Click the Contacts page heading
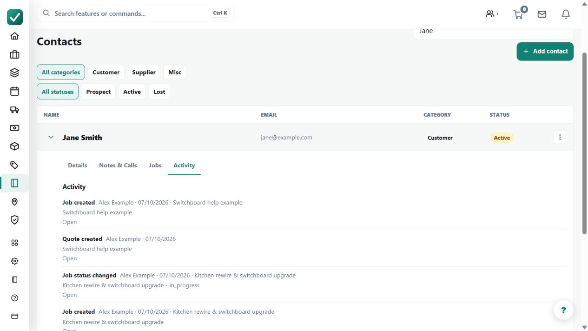Image resolution: width=588 pixels, height=331 pixels. [x=59, y=41]
